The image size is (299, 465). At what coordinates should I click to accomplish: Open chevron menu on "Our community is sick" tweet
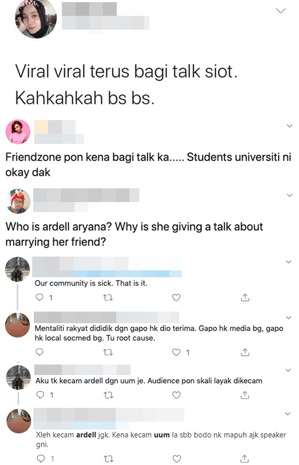288,262
